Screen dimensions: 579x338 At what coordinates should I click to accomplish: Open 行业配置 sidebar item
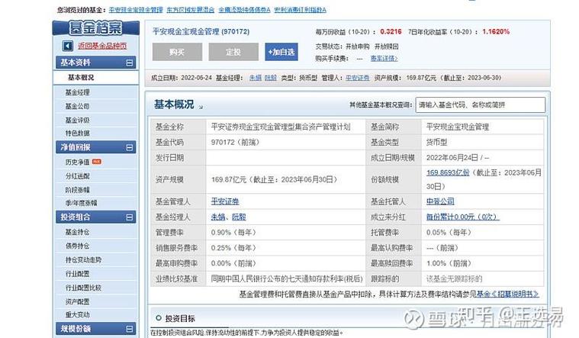pos(78,274)
